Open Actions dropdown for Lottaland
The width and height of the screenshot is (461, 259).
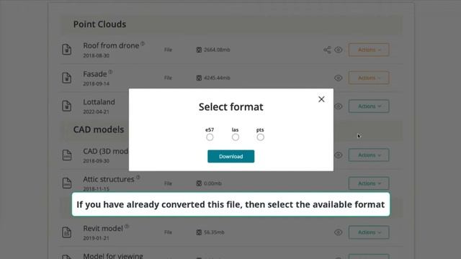[x=369, y=106]
